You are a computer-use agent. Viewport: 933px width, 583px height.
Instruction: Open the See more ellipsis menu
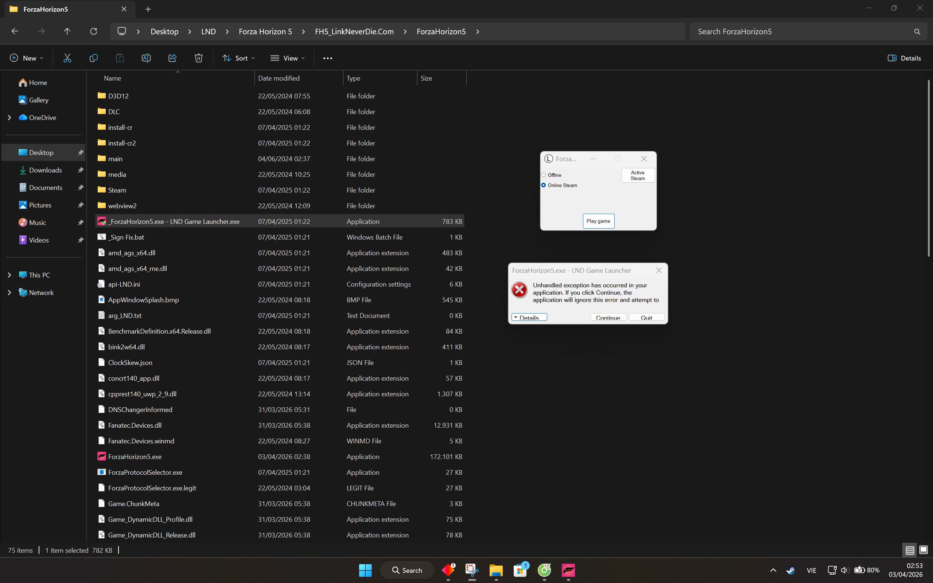tap(327, 58)
